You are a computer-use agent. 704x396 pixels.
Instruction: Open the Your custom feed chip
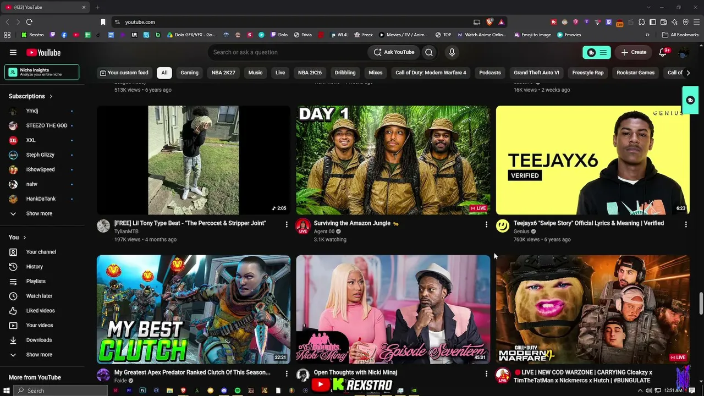pyautogui.click(x=124, y=73)
